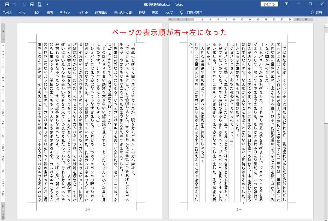Select the 描画 ribbon tab
The image size is (328, 221).
coord(50,13)
